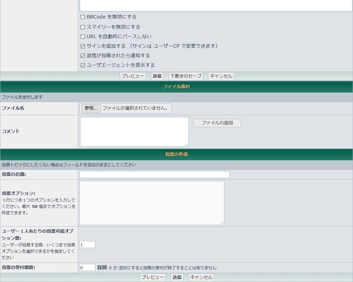Click the ファイルの追加 button
353x282 pixels.
click(x=217, y=123)
